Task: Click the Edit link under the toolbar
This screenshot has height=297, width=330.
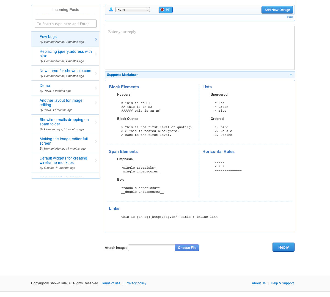Action: [x=290, y=17]
